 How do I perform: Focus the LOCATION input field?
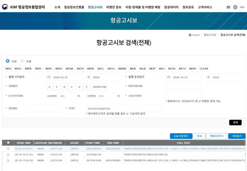click(x=184, y=96)
